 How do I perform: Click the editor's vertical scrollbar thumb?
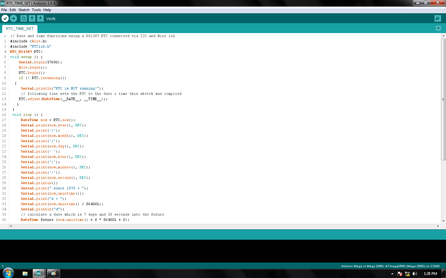pyautogui.click(x=444, y=99)
